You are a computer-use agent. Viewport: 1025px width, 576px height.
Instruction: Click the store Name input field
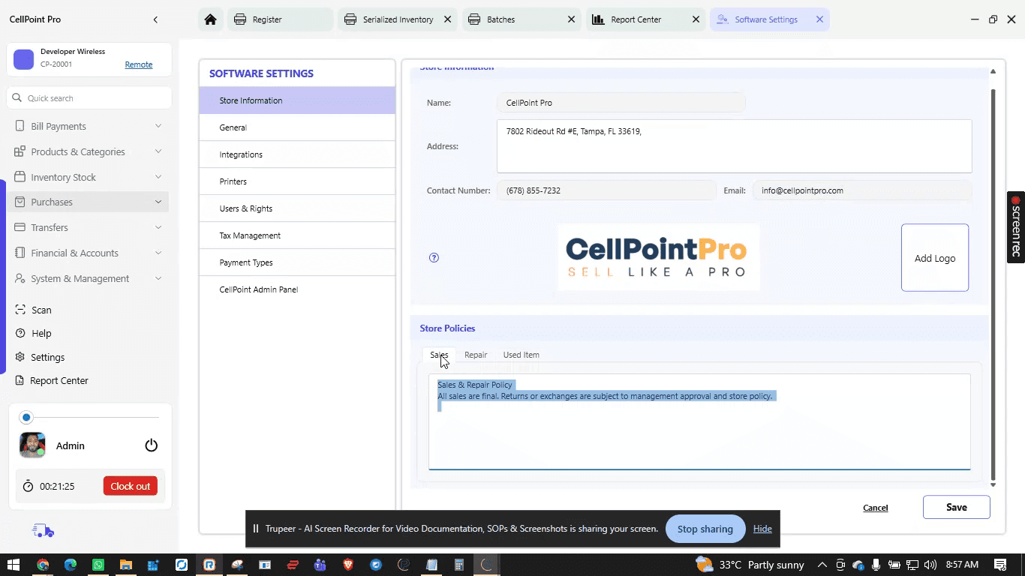[621, 103]
